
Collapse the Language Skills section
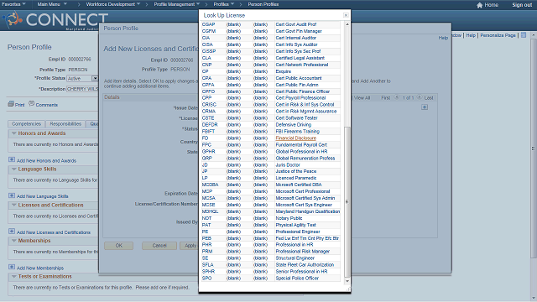pyautogui.click(x=14, y=169)
